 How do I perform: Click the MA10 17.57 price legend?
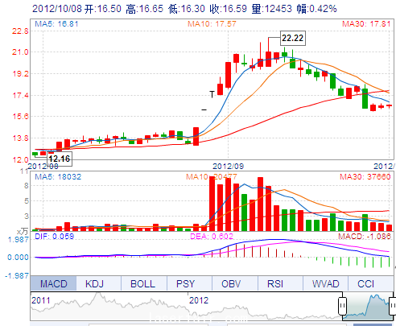point(212,24)
